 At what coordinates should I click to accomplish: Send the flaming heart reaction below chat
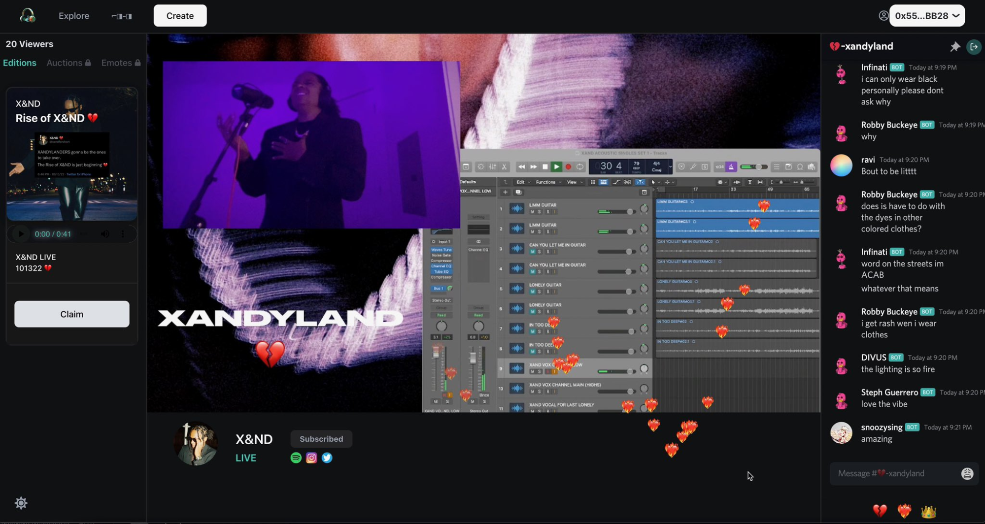(x=904, y=511)
